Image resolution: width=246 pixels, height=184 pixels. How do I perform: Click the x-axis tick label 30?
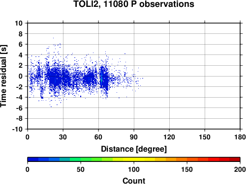(63, 137)
